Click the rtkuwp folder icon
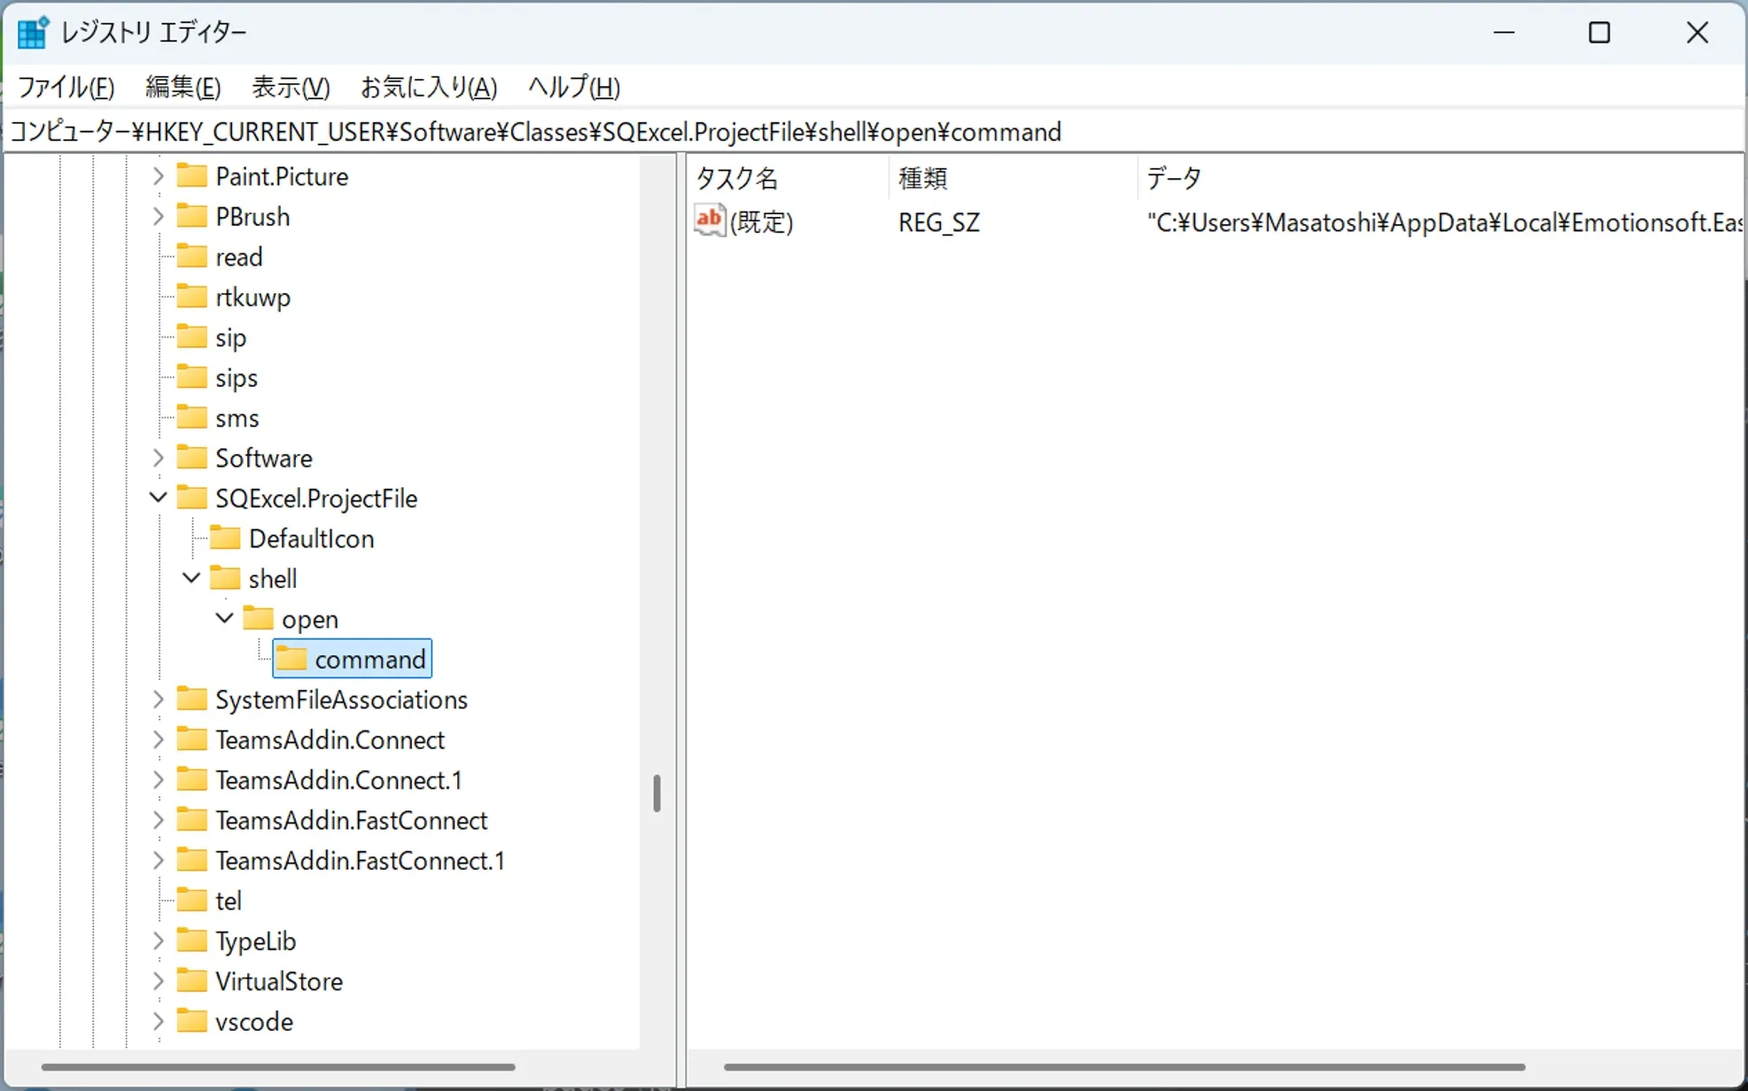1748x1091 pixels. pyautogui.click(x=191, y=297)
